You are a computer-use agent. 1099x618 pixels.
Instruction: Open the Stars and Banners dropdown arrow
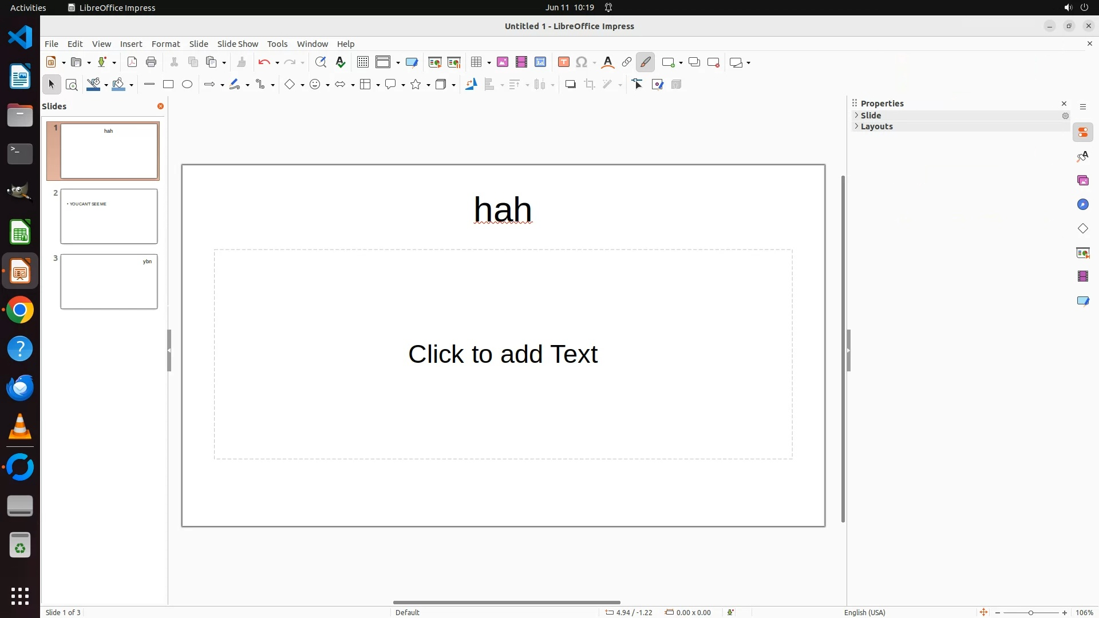(x=429, y=85)
